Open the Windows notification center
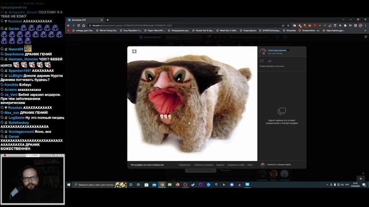This screenshot has width=369, height=207. pyautogui.click(x=364, y=185)
